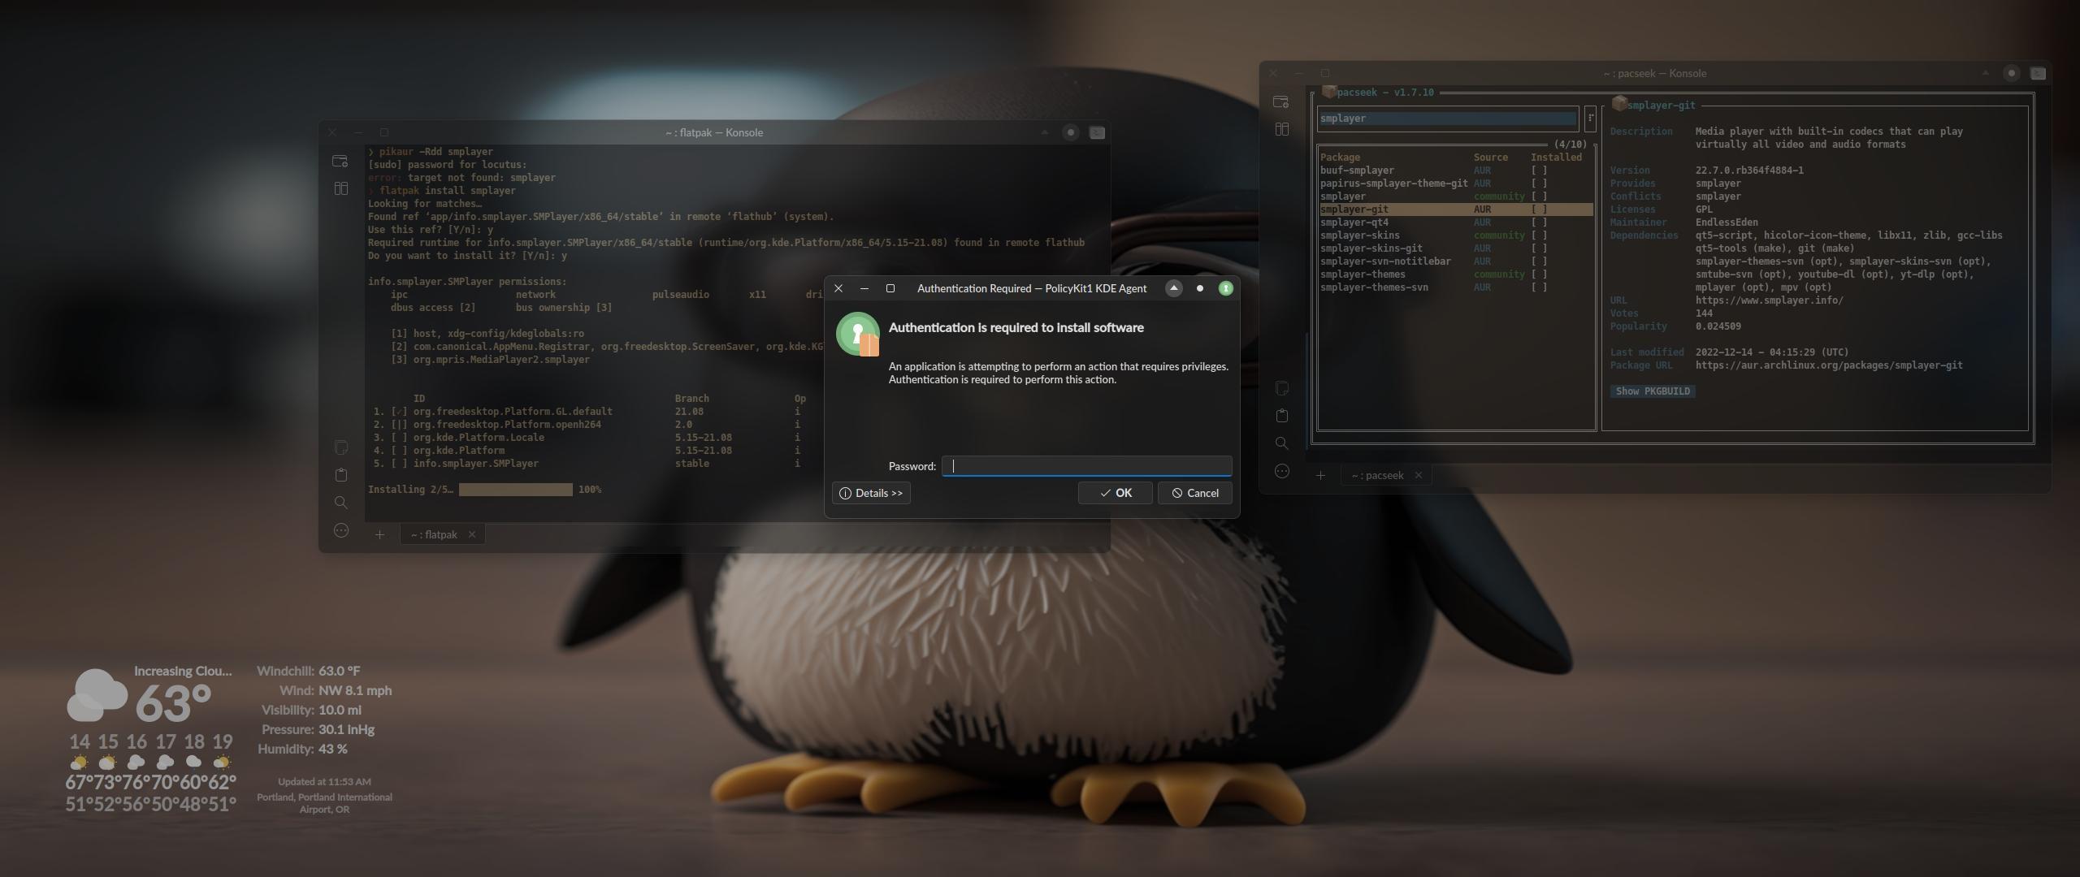Click Show PKGBUILD for smplayer-git

[1652, 391]
